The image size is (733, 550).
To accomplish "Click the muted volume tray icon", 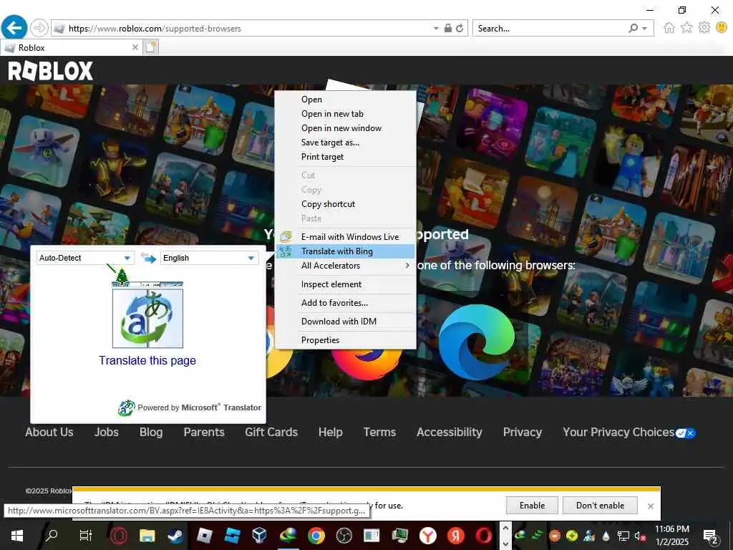I will pos(640,536).
